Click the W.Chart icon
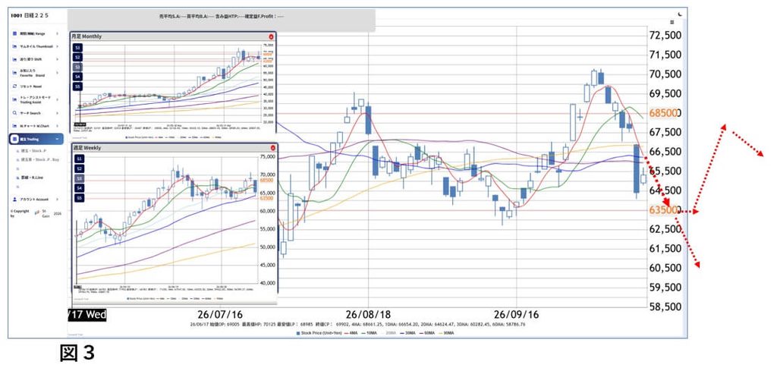The image size is (777, 368). pos(14,126)
